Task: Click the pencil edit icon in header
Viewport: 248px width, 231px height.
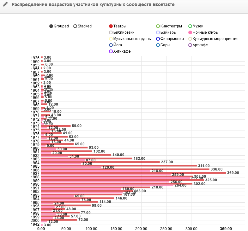Action: (x=5, y=5)
